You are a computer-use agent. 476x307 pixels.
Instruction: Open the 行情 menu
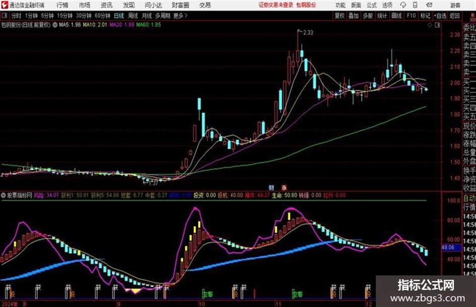point(62,5)
